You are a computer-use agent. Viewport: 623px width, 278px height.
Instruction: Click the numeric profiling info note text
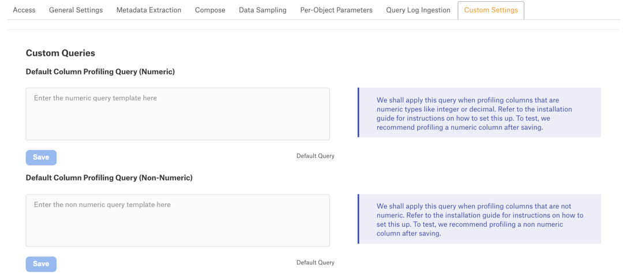[474, 114]
